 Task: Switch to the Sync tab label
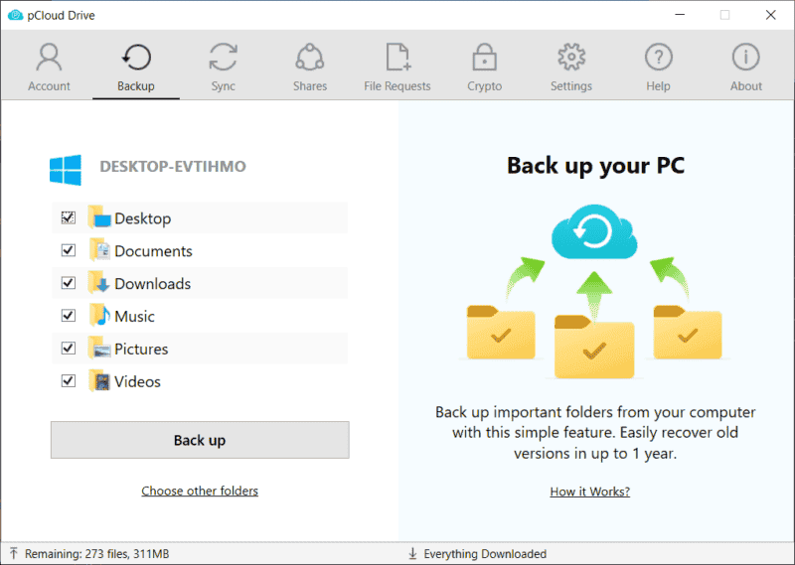point(223,86)
